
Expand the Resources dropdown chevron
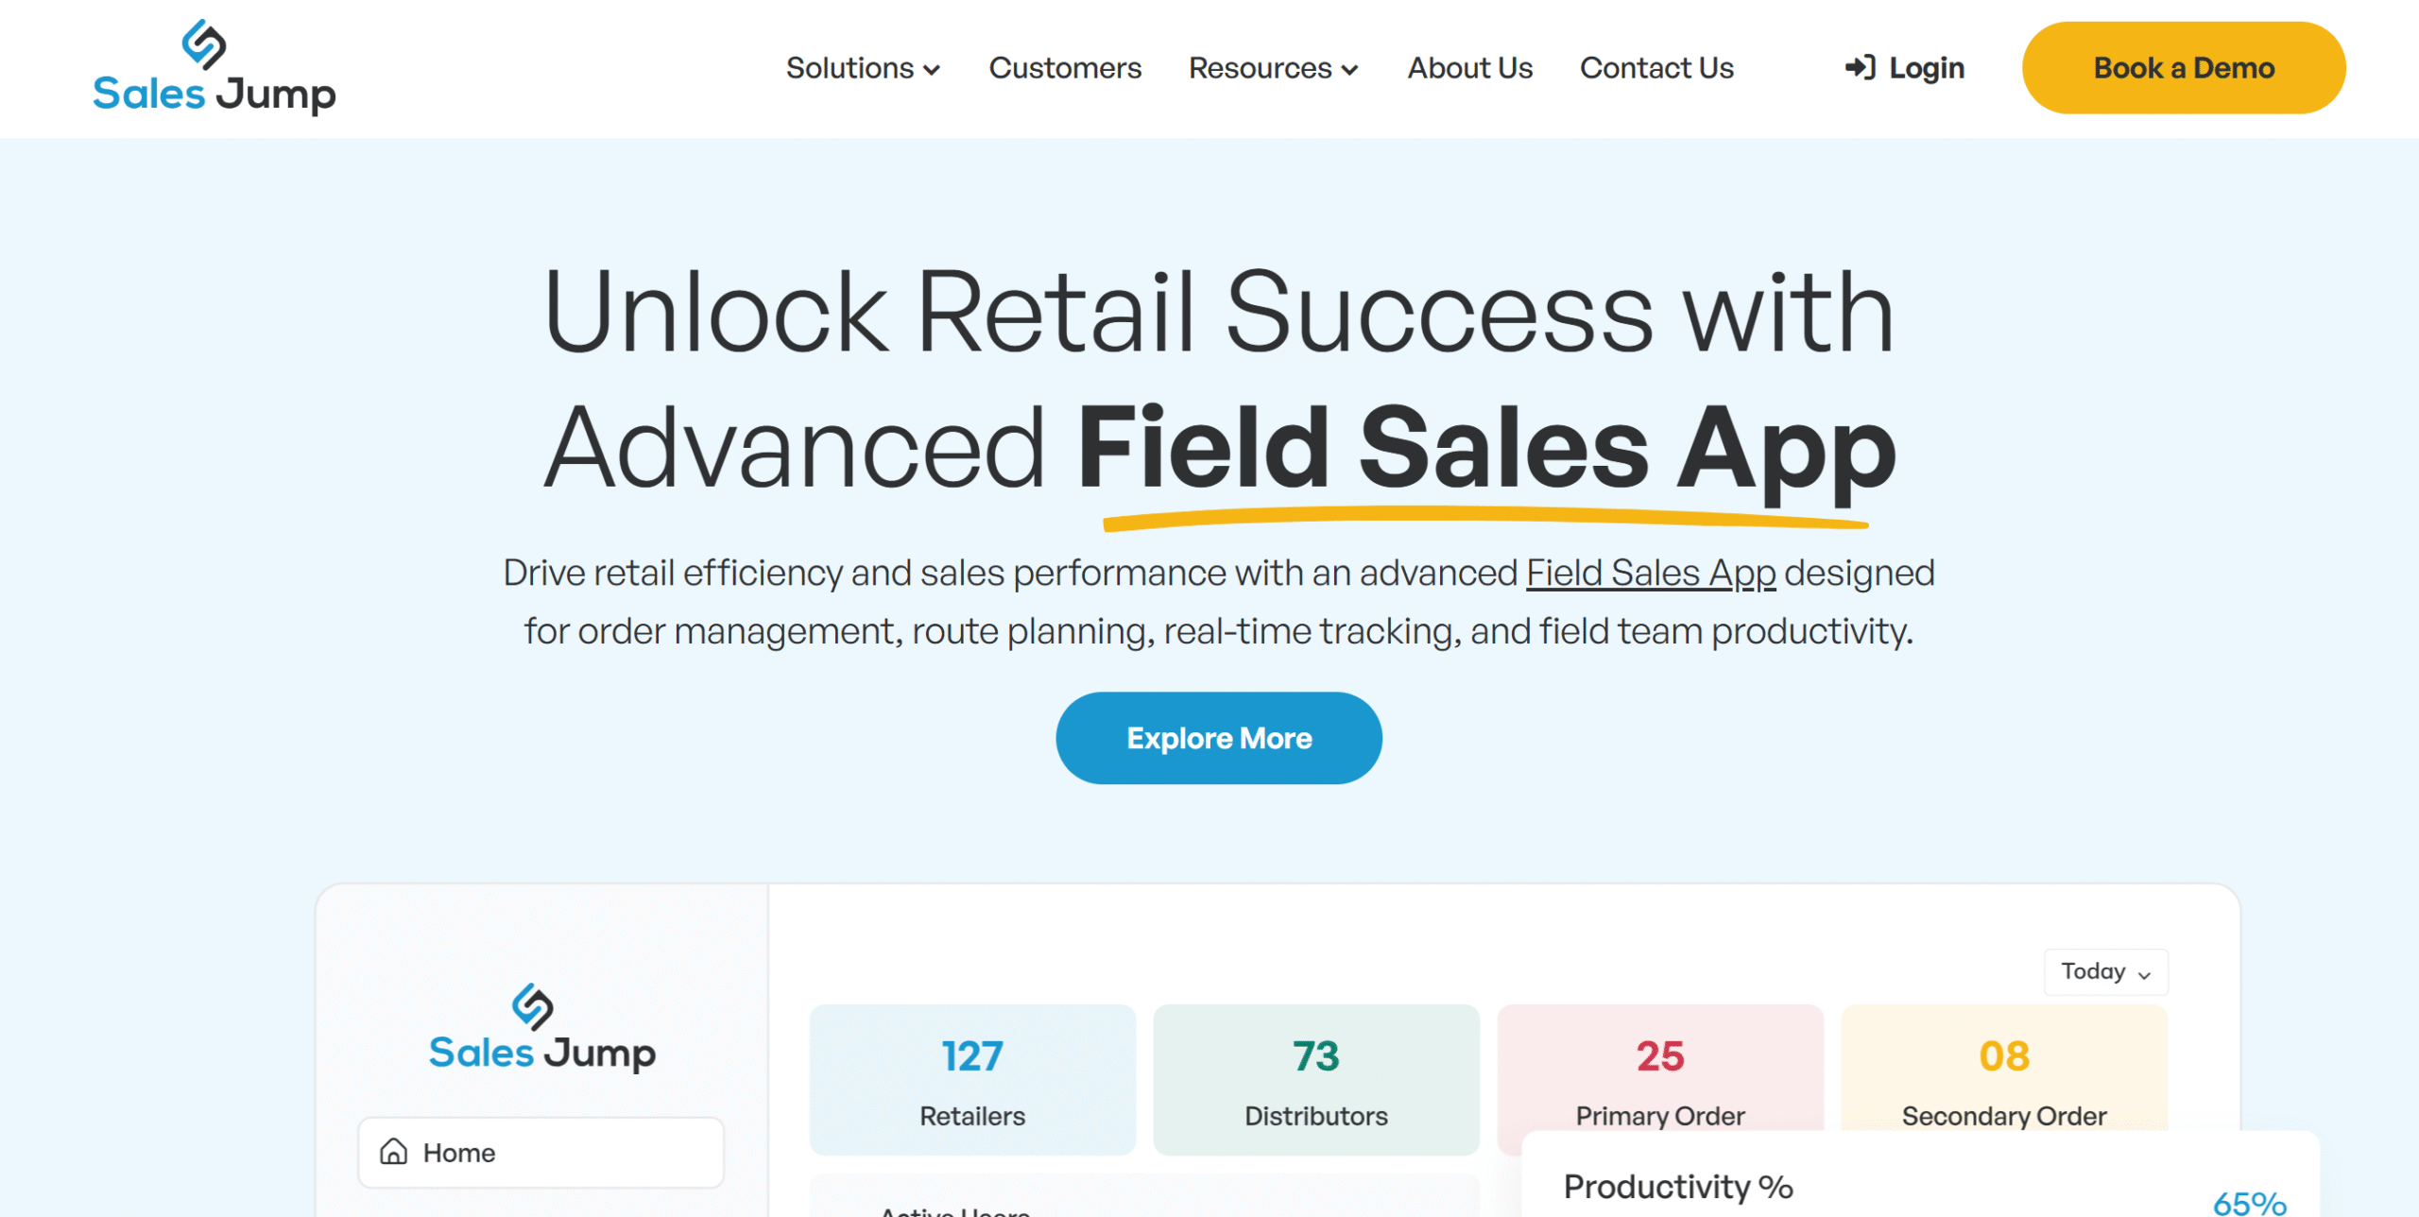pyautogui.click(x=1349, y=70)
